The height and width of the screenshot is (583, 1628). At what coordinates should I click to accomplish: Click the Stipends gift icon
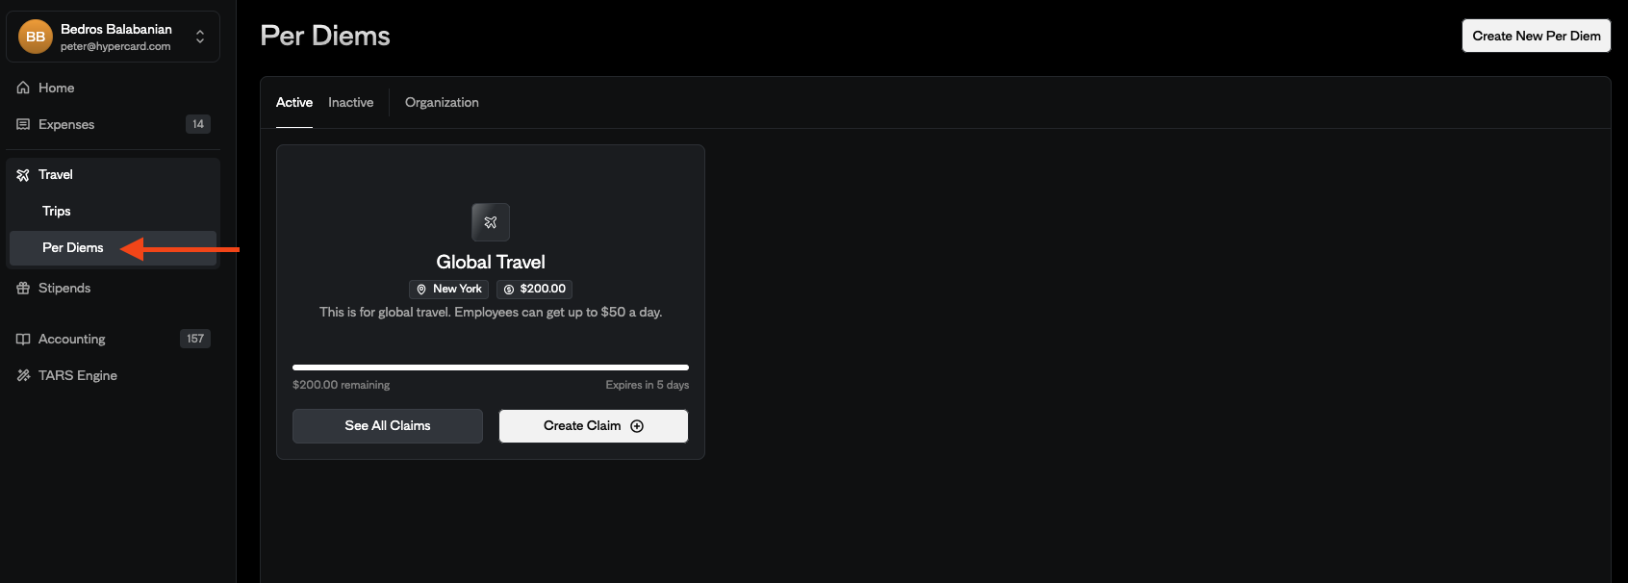tap(23, 289)
